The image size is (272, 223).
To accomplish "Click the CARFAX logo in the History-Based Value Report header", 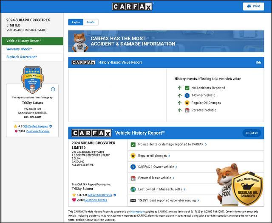I will click(84, 62).
